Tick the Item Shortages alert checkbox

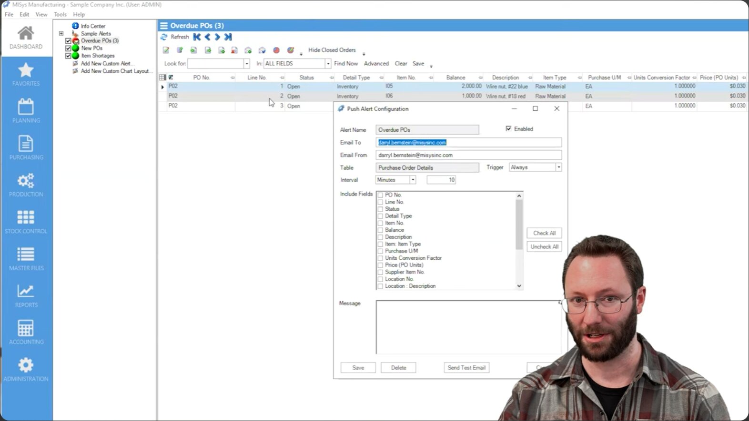click(x=68, y=56)
